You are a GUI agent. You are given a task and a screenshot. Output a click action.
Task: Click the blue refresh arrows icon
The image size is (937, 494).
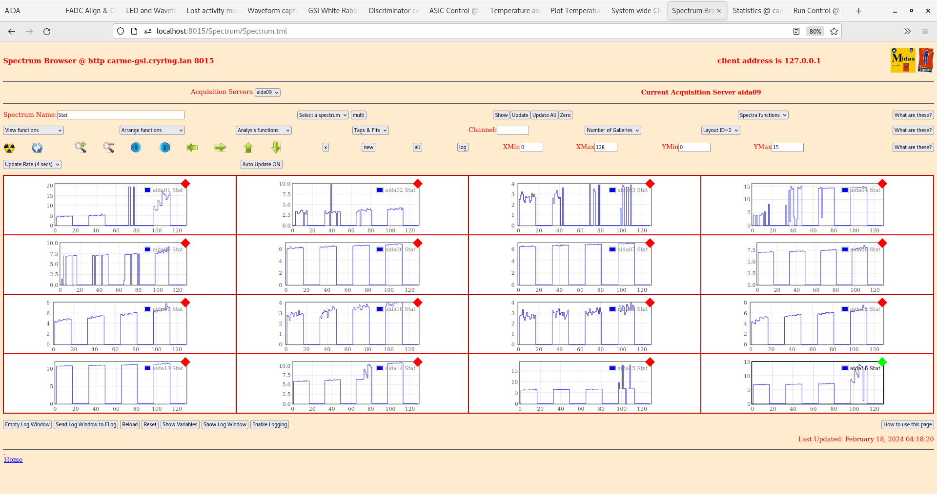click(x=37, y=148)
